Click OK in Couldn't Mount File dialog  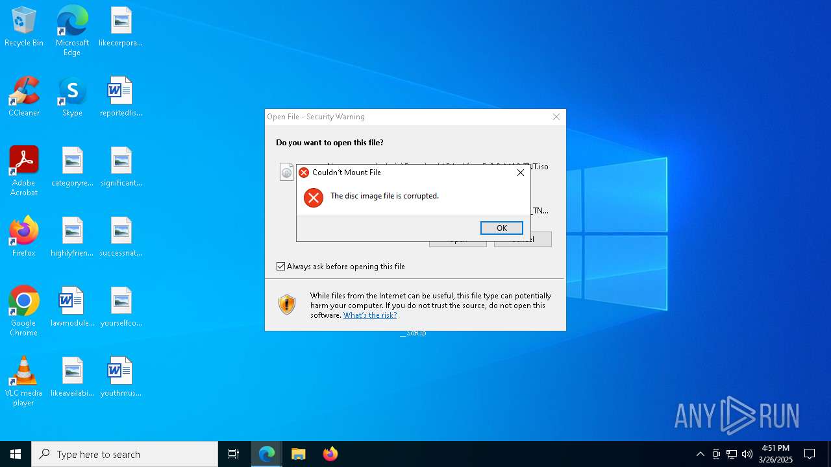(501, 228)
